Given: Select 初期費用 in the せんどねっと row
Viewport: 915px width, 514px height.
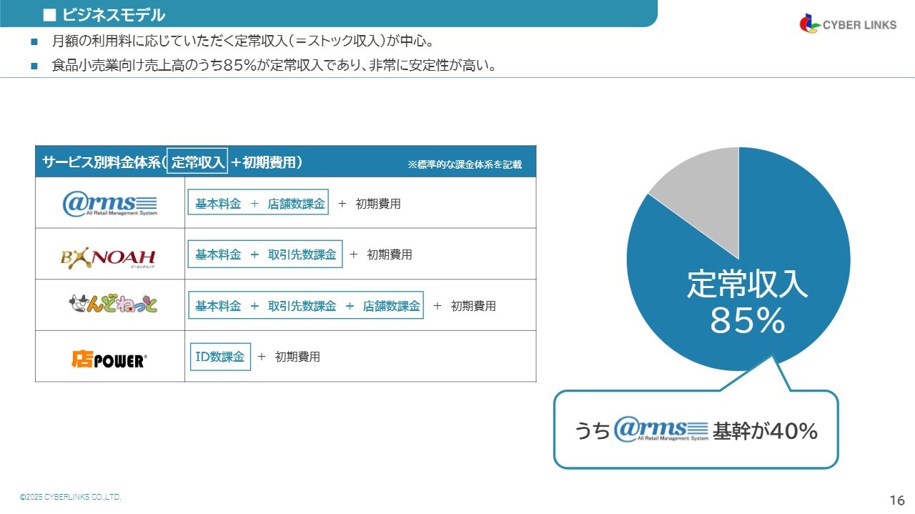Looking at the screenshot, I should (473, 306).
